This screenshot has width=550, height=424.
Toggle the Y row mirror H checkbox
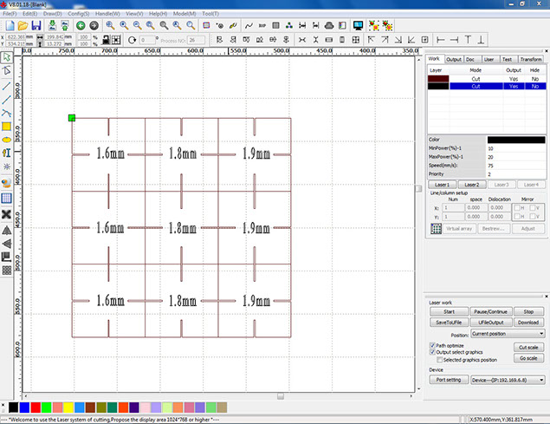(x=517, y=217)
